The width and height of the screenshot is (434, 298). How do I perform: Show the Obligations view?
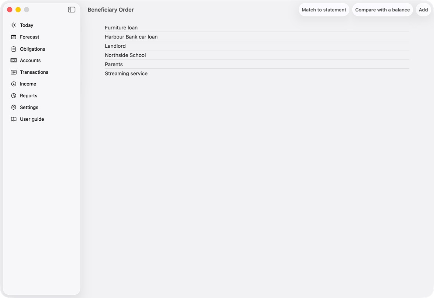click(42, 49)
